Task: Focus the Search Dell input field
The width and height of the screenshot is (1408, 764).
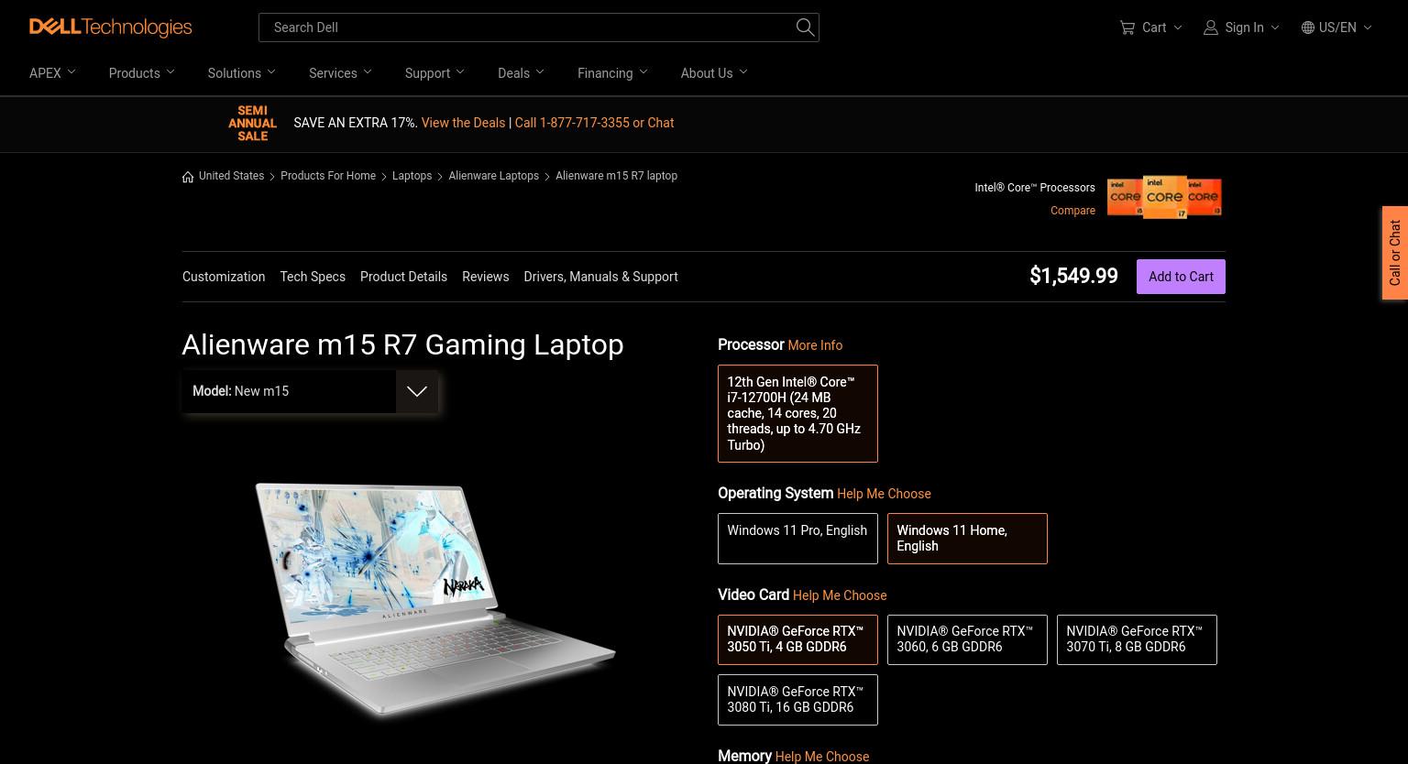Action: (x=527, y=27)
